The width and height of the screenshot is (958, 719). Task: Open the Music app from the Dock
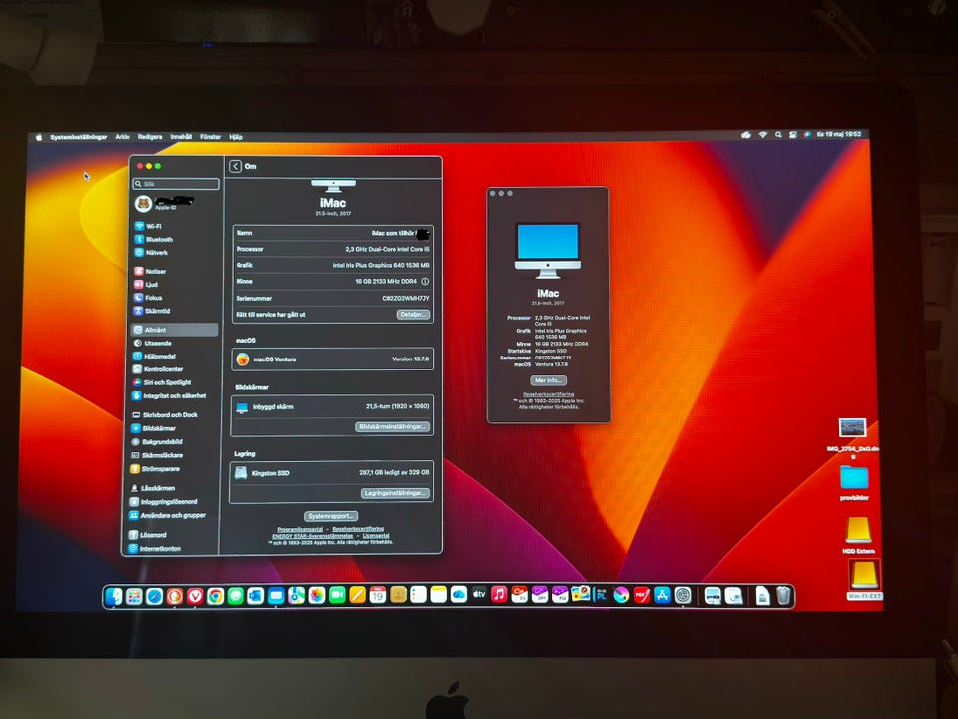[x=499, y=594]
